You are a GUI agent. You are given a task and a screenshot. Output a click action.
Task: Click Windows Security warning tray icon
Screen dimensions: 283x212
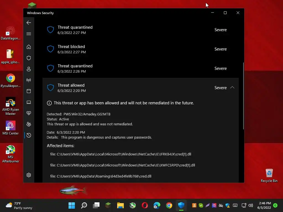[228, 205]
